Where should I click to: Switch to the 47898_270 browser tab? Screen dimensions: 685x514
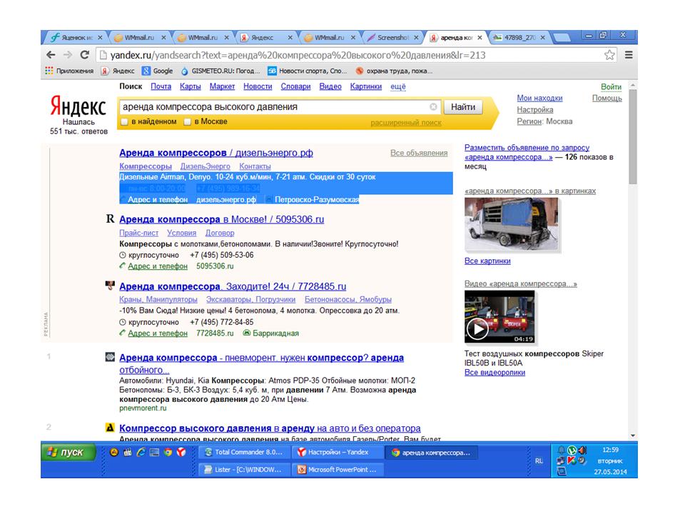click(x=518, y=38)
